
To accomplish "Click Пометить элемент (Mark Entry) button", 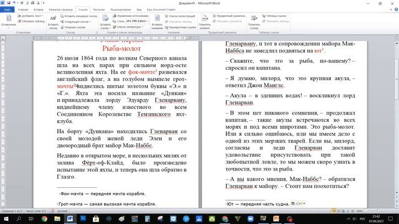I will click(204, 22).
